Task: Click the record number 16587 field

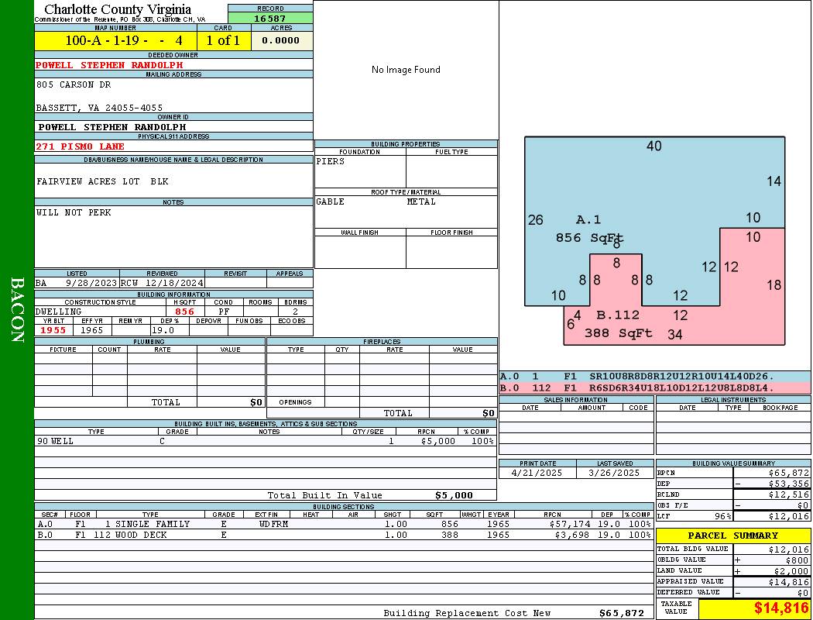Action: pos(270,18)
